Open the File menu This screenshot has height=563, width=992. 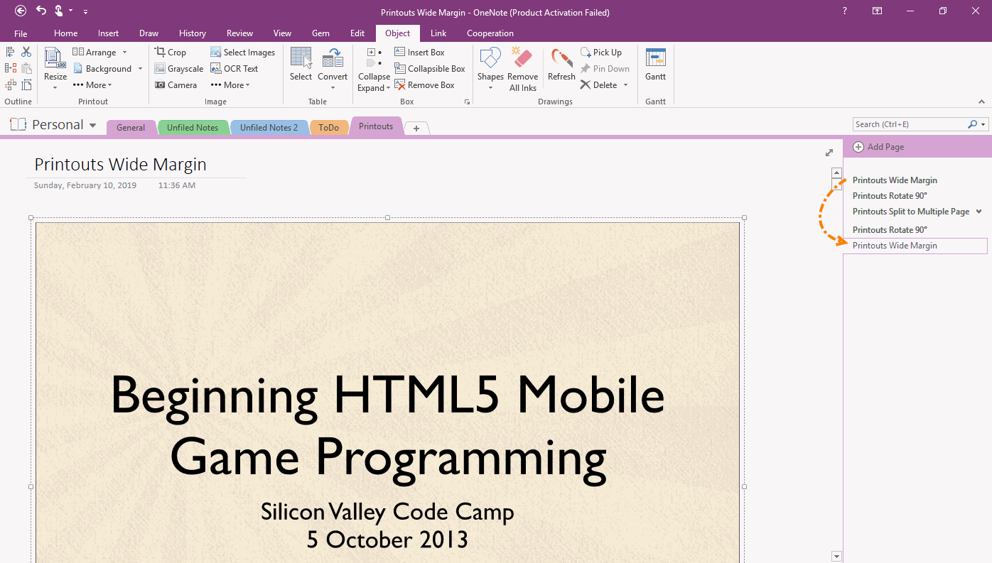[21, 33]
